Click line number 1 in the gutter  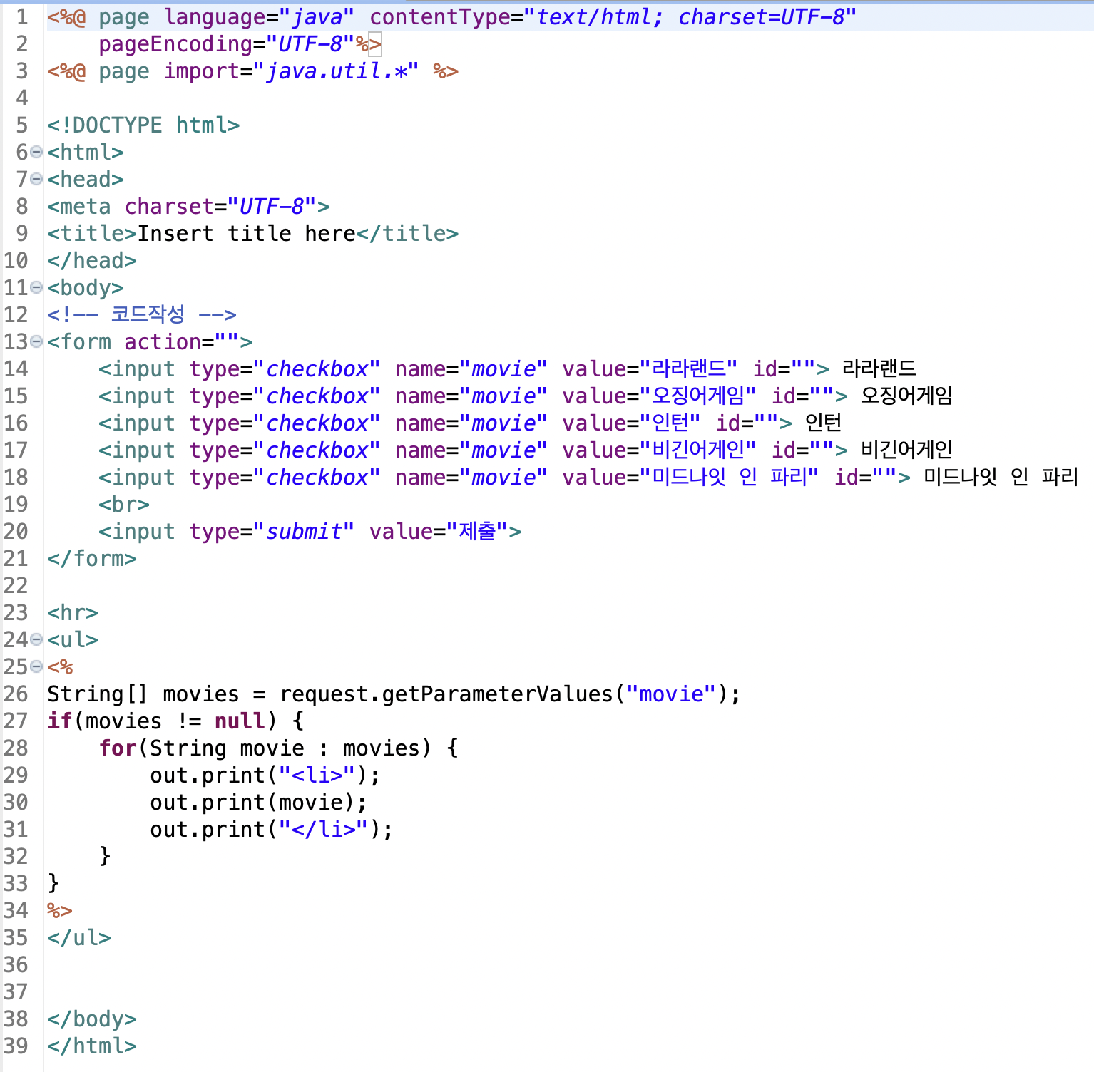[22, 17]
